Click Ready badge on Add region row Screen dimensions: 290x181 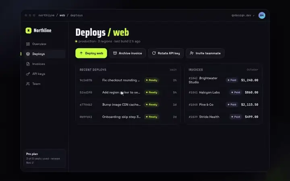tap(152, 93)
